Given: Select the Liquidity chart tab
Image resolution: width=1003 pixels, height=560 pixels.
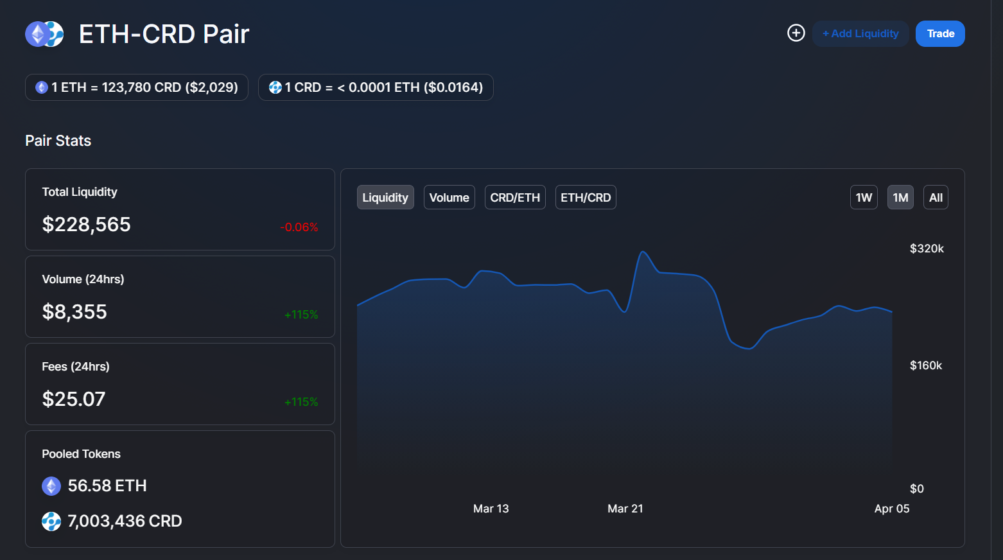Looking at the screenshot, I should [x=385, y=197].
